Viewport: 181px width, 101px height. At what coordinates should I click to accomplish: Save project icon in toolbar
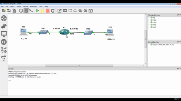point(14,11)
